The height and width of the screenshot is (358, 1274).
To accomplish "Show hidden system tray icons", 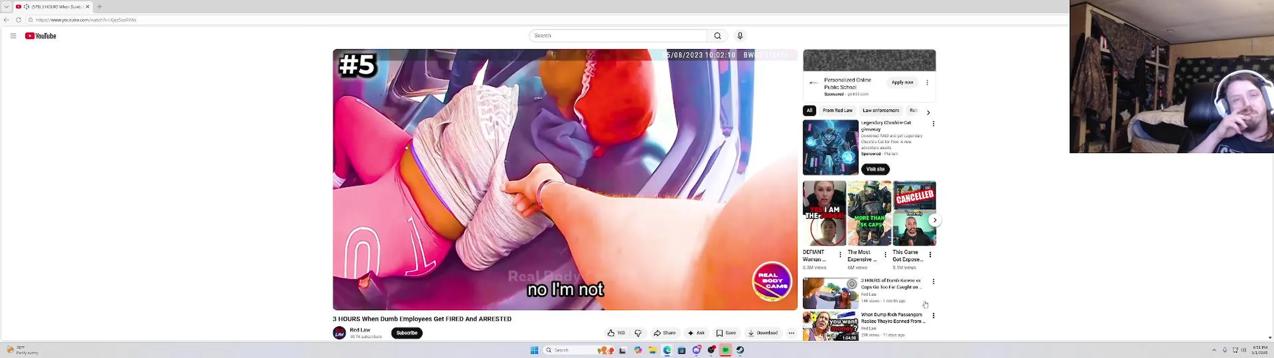I will [1214, 350].
